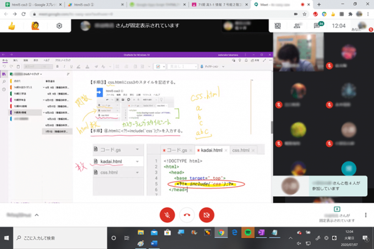Click the present now screen icon
Screen dimensions: 374x249
tap(337, 210)
